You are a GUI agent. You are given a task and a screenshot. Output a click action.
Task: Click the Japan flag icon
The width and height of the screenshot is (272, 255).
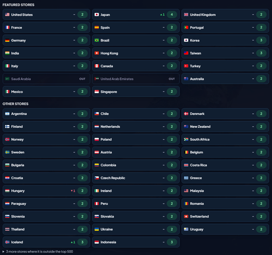pos(97,15)
